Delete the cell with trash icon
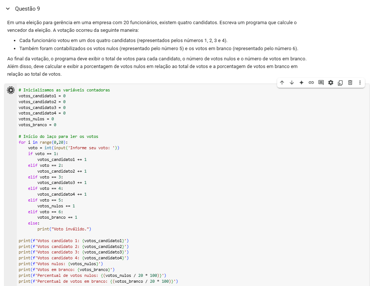This screenshot has height=286, width=370. 350,83
